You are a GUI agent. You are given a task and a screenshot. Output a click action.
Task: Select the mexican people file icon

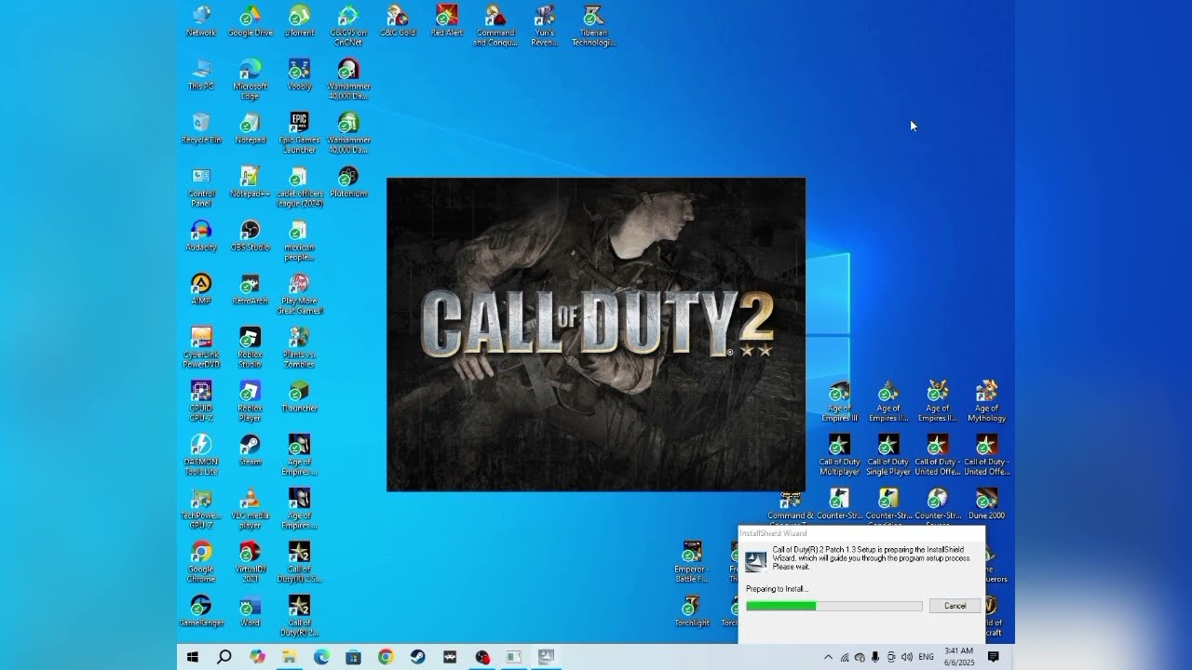299,242
